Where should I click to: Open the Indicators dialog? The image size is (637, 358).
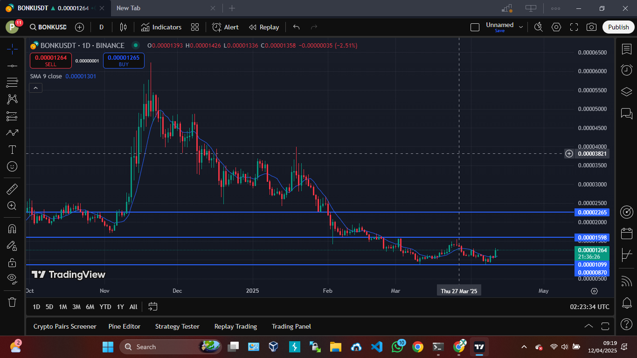[x=161, y=27]
